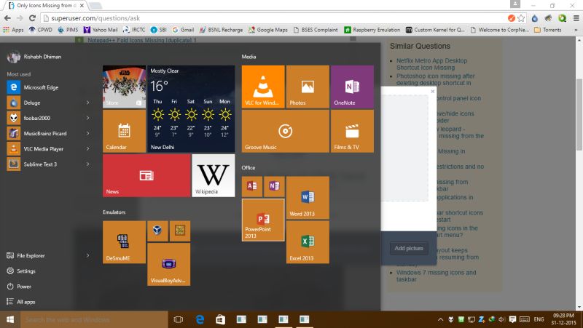Open the IRCTC bookmark
This screenshot has height=328, width=583.
(x=134, y=30)
